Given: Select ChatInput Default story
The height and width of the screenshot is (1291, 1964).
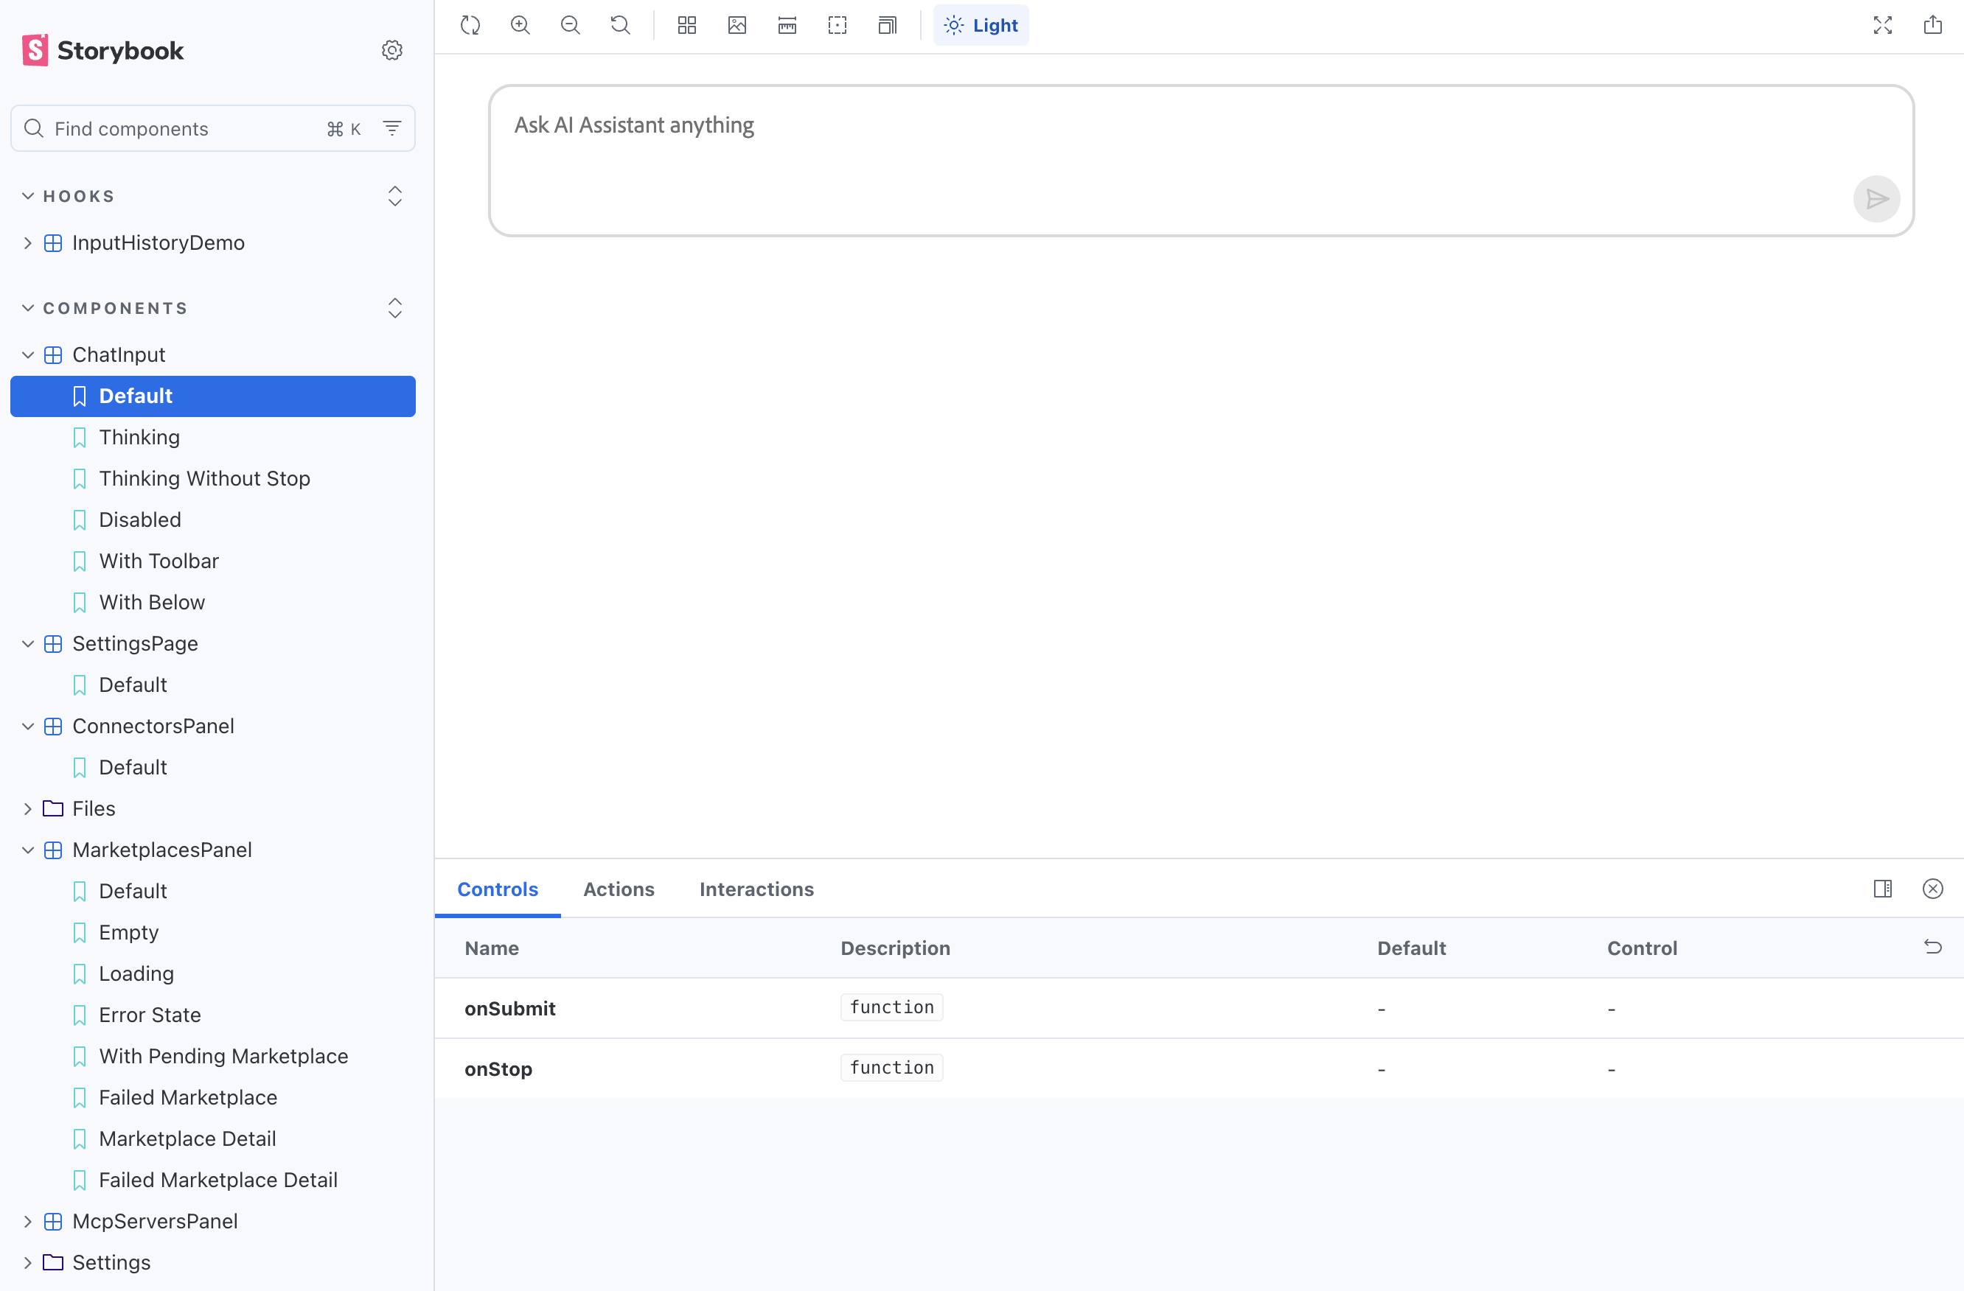Looking at the screenshot, I should tap(213, 396).
